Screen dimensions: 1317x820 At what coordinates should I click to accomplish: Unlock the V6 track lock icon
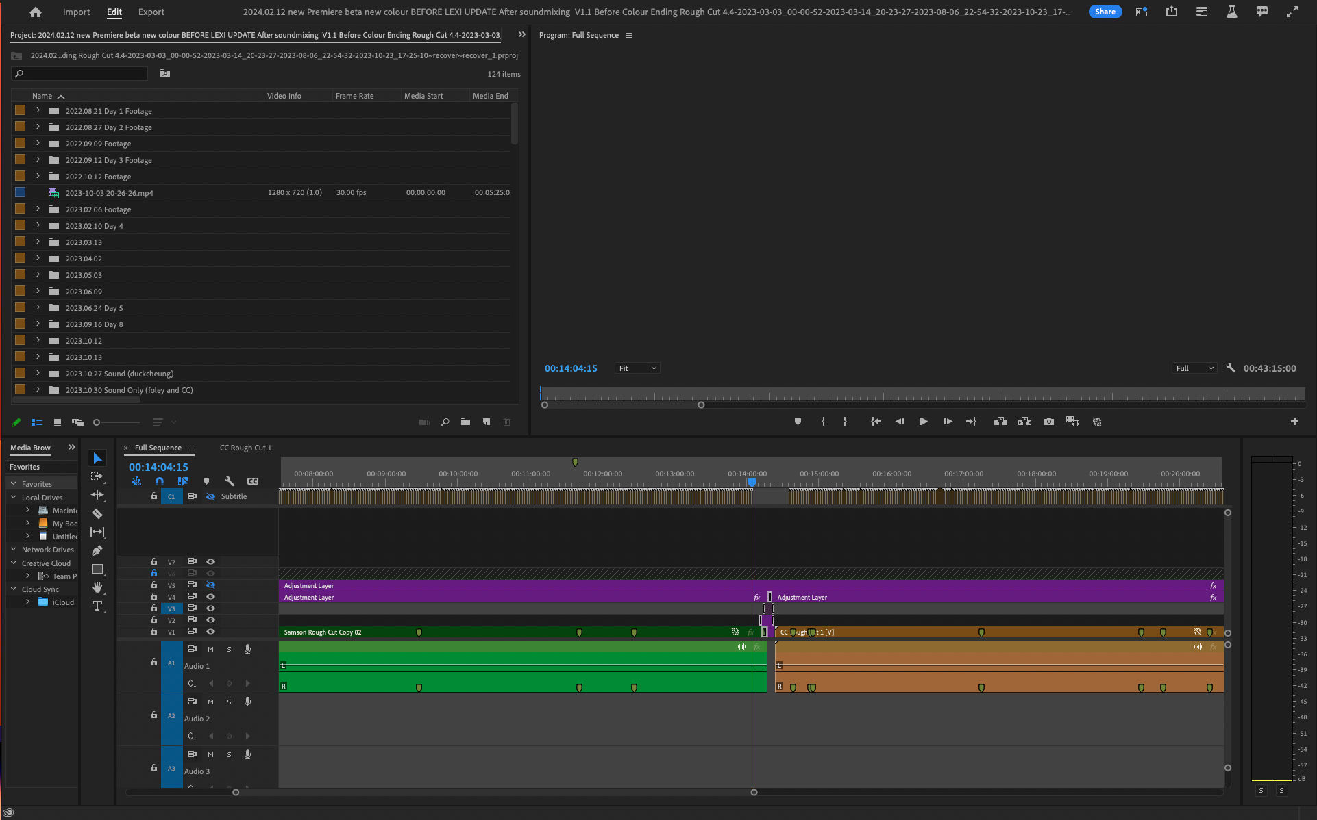coord(153,574)
